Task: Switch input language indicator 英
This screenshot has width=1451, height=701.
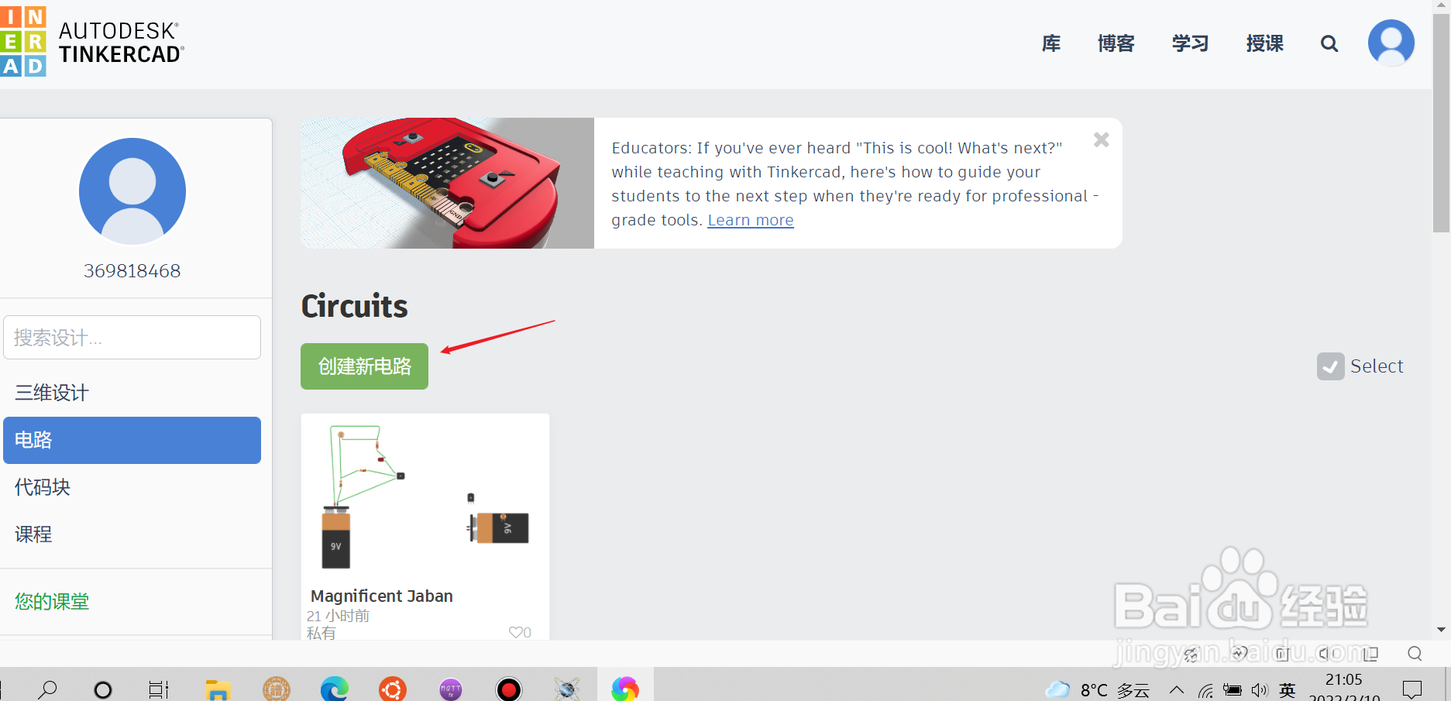Action: (x=1288, y=689)
